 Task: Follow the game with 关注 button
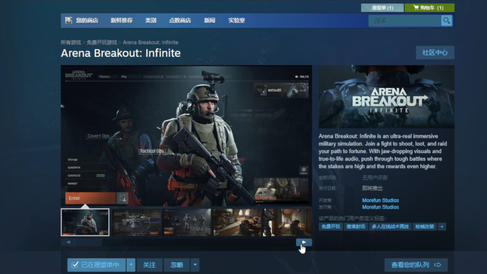tap(149, 265)
